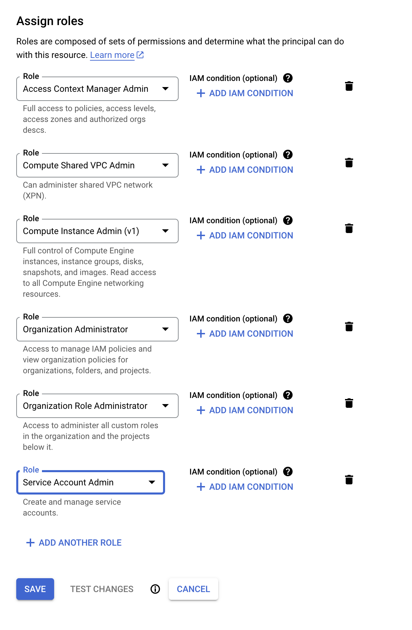Remove the Service Account Admin role entry
Screen dimensions: 412x630
(349, 480)
